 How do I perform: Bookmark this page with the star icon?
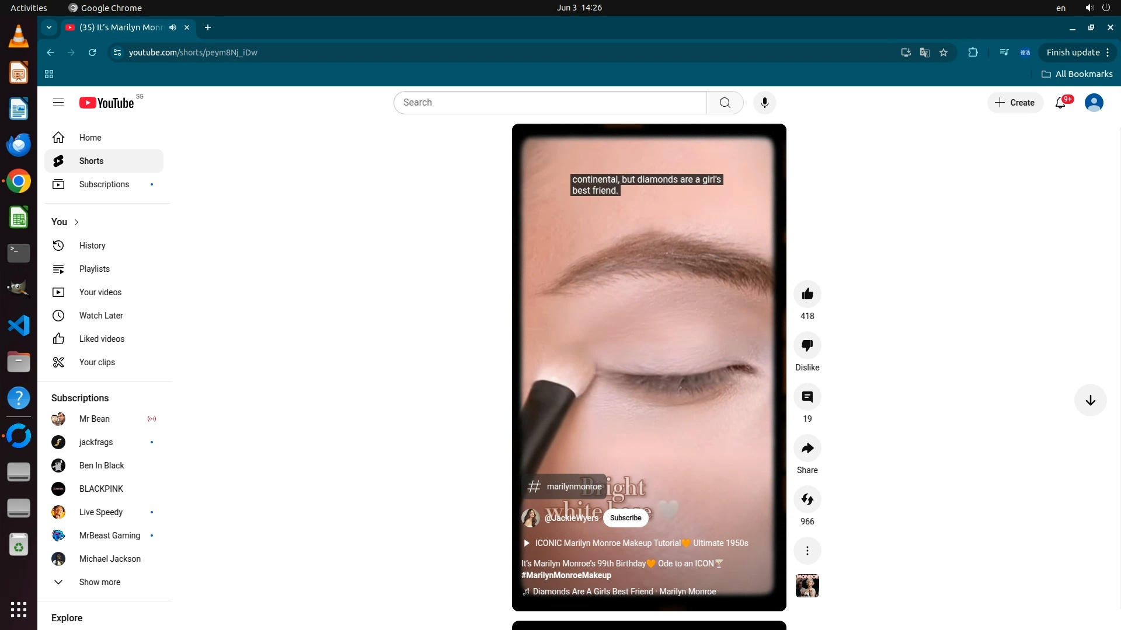(944, 52)
